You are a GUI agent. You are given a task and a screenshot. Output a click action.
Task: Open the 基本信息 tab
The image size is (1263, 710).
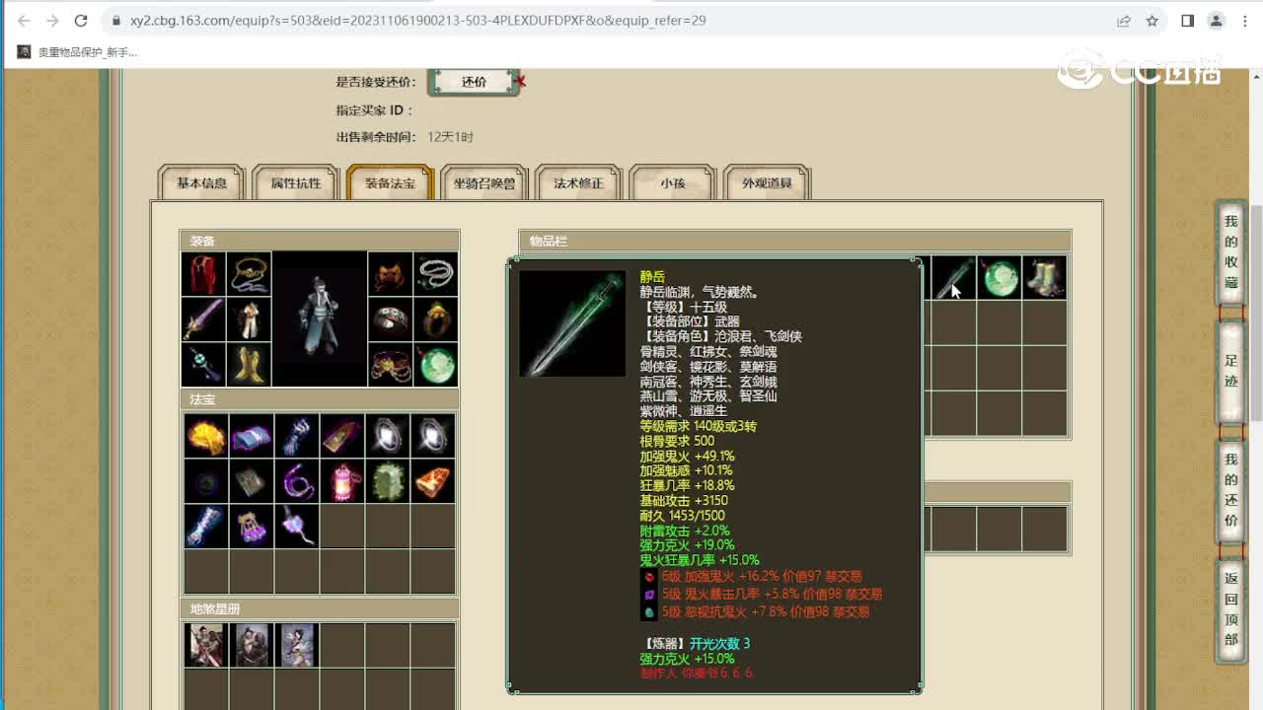click(x=202, y=183)
